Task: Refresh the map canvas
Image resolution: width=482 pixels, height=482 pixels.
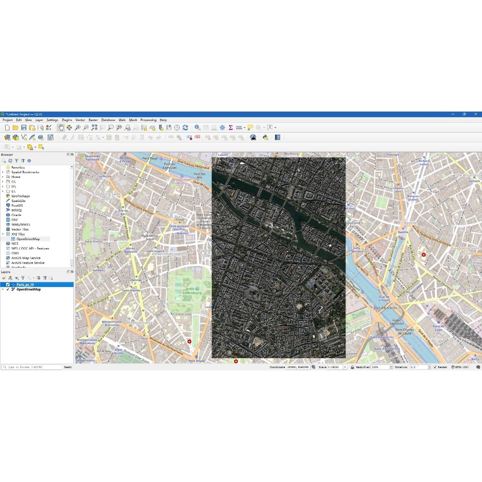Action: click(x=185, y=128)
